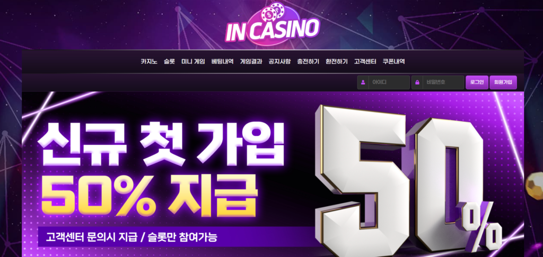Open the 쿠폰내역 menu item

[393, 61]
